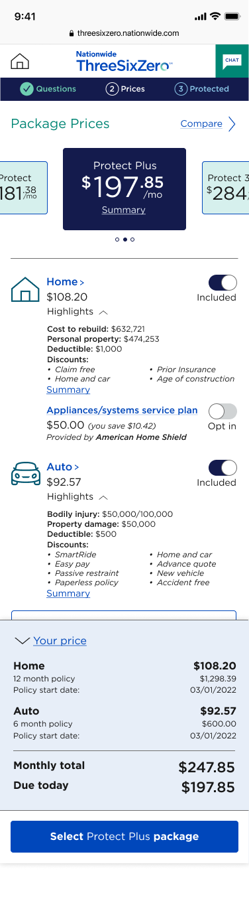
Task: Go to the Prices step
Action: click(125, 89)
